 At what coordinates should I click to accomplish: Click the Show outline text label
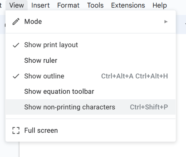click(44, 76)
